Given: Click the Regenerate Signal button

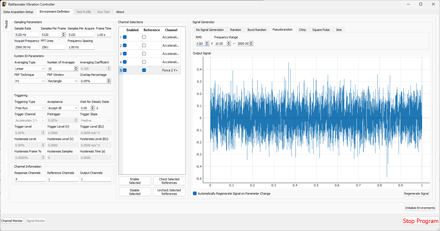Looking at the screenshot, I should pos(416,194).
